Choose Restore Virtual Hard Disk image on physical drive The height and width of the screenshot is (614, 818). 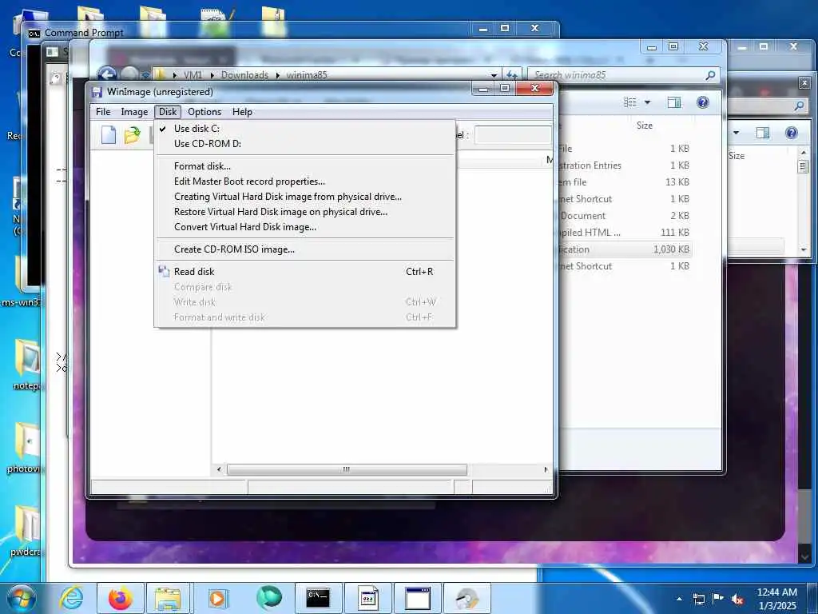point(305,211)
